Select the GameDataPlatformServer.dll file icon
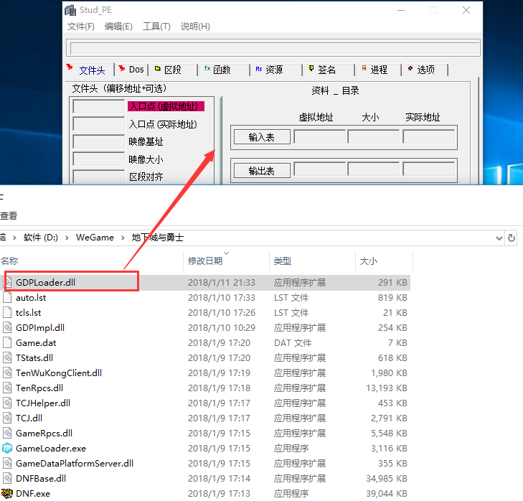Image resolution: width=523 pixels, height=501 pixels. click(x=8, y=463)
